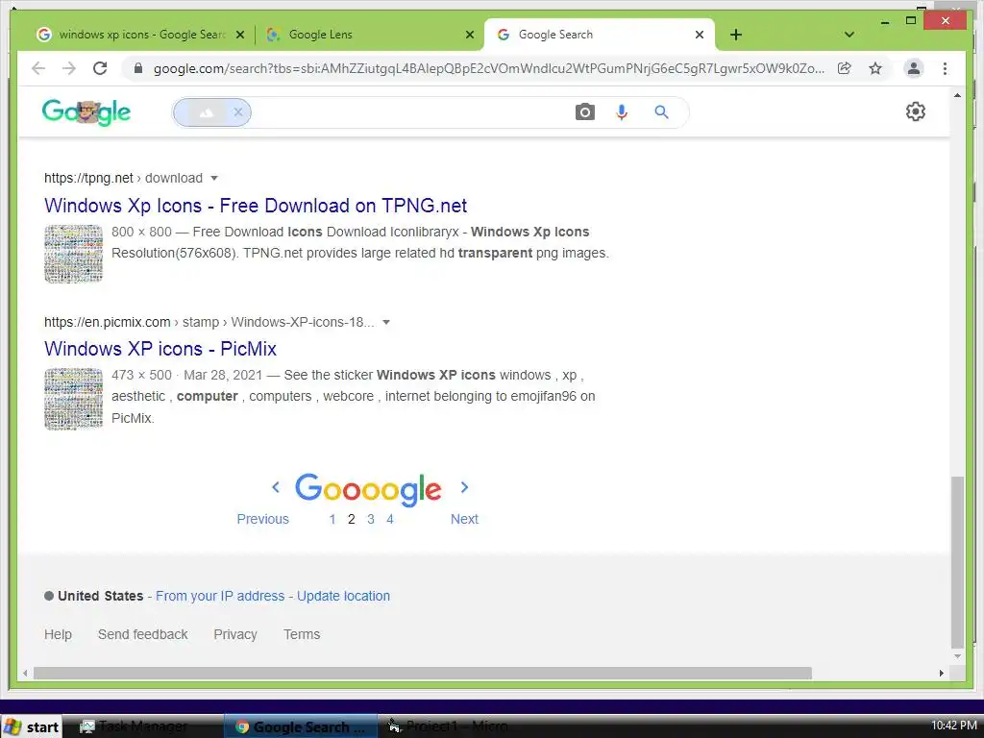Viewport: 984px width, 738px height.
Task: Open the Help footer link
Action: (58, 634)
